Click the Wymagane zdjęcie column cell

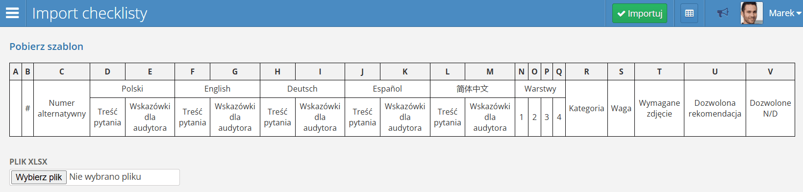coord(659,108)
